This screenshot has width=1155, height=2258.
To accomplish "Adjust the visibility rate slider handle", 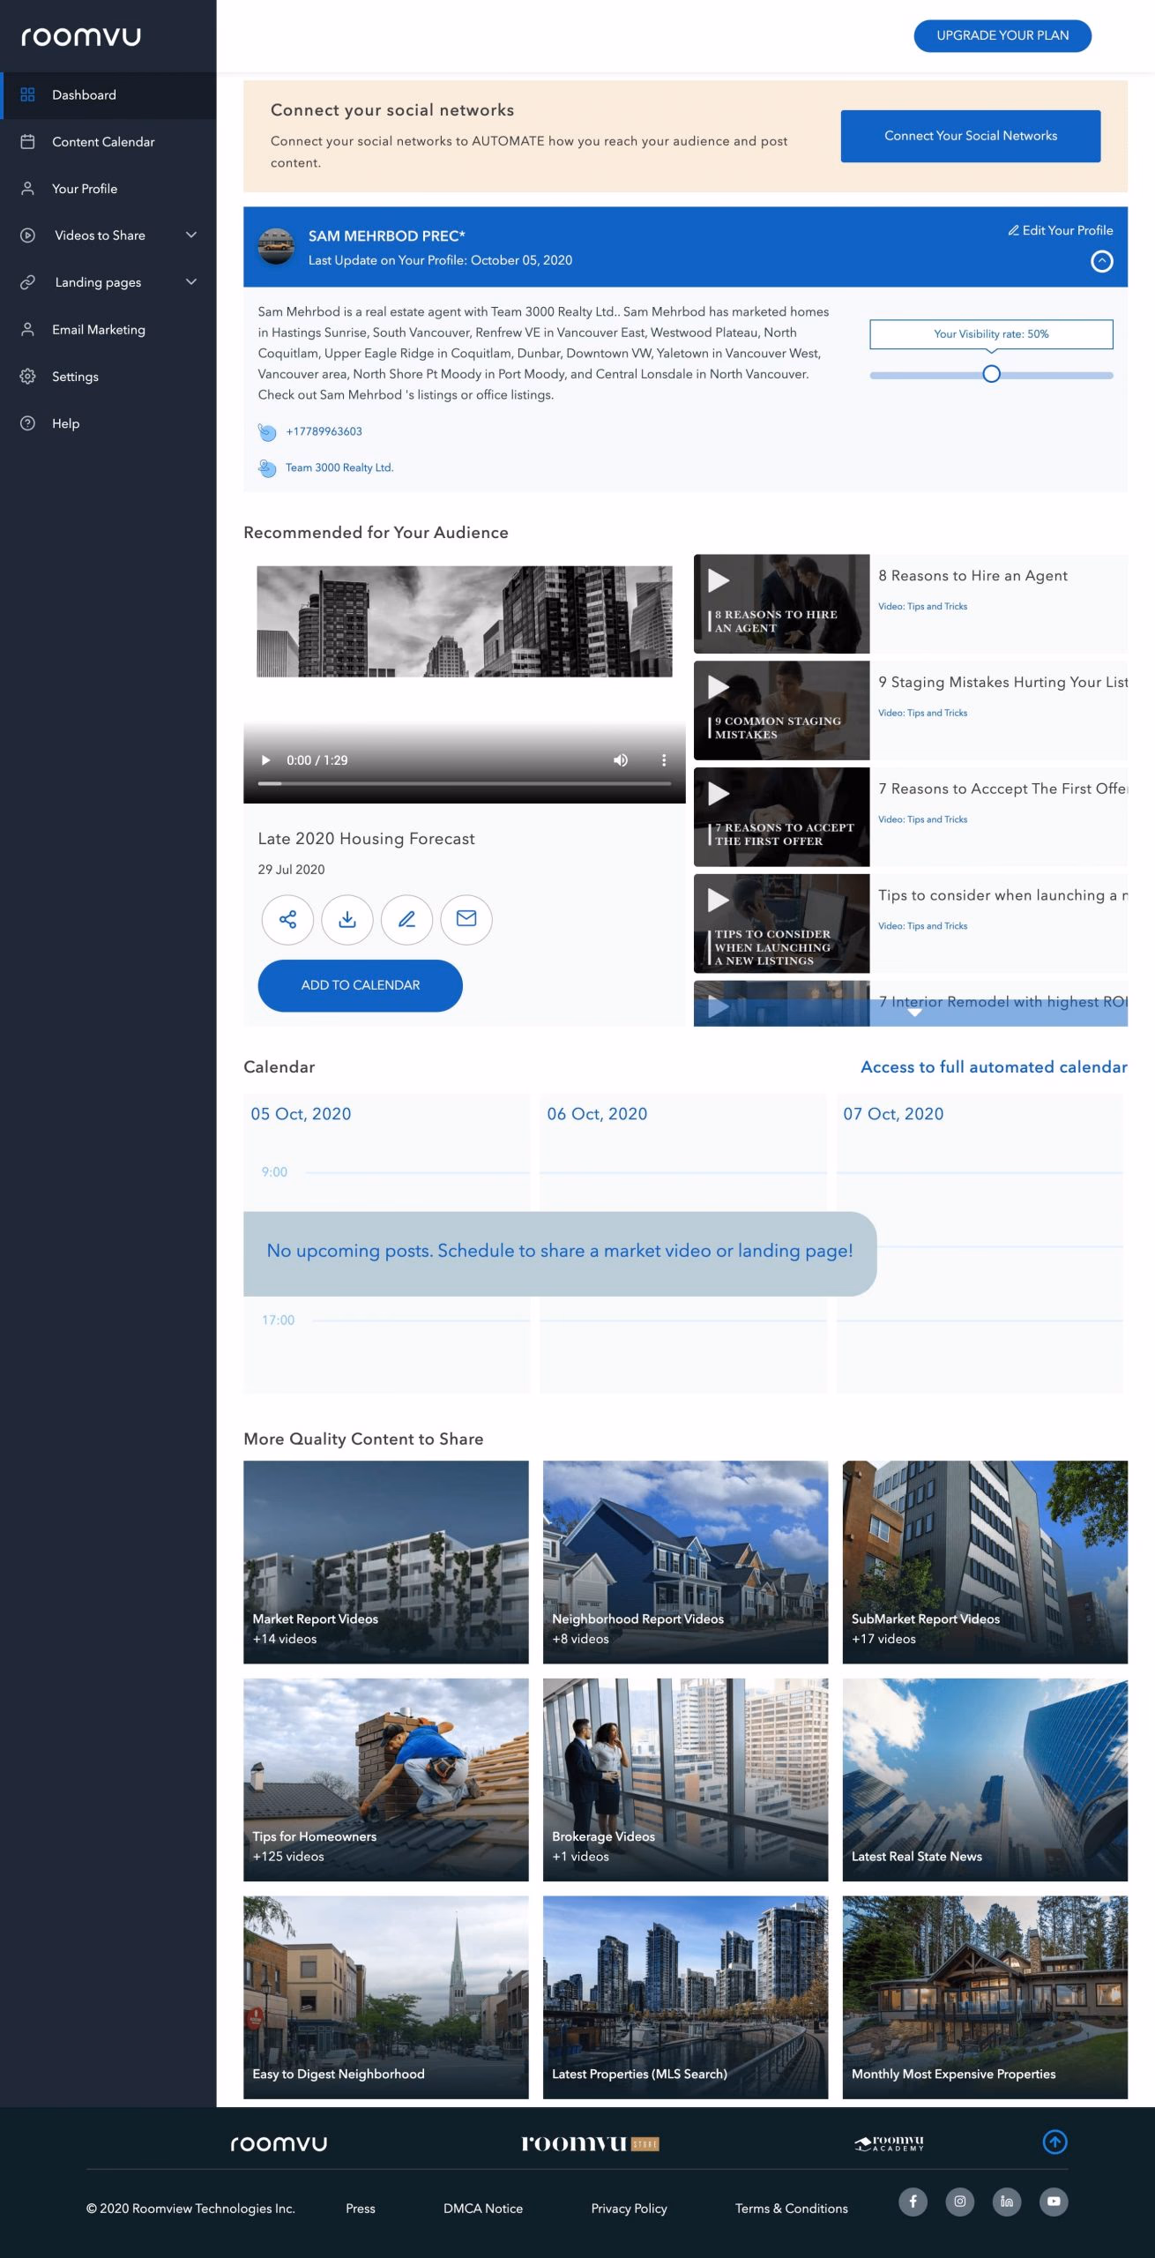I will 991,374.
